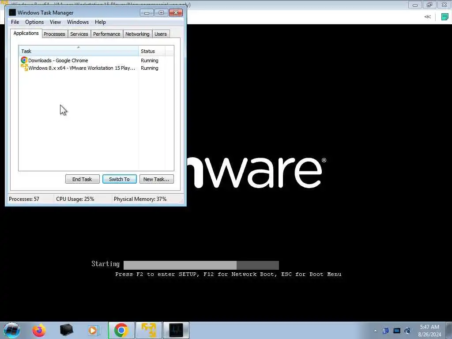Image resolution: width=452 pixels, height=339 pixels.
Task: Close the VMware Player window
Action: point(444,4)
